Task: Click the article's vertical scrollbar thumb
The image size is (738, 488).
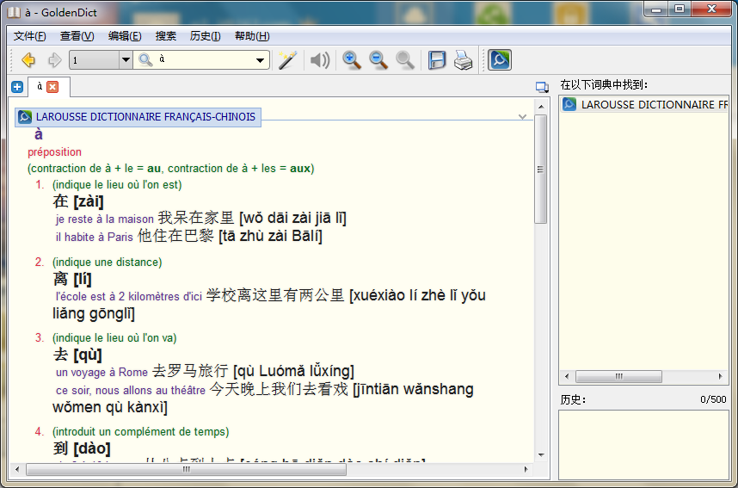Action: click(x=541, y=169)
